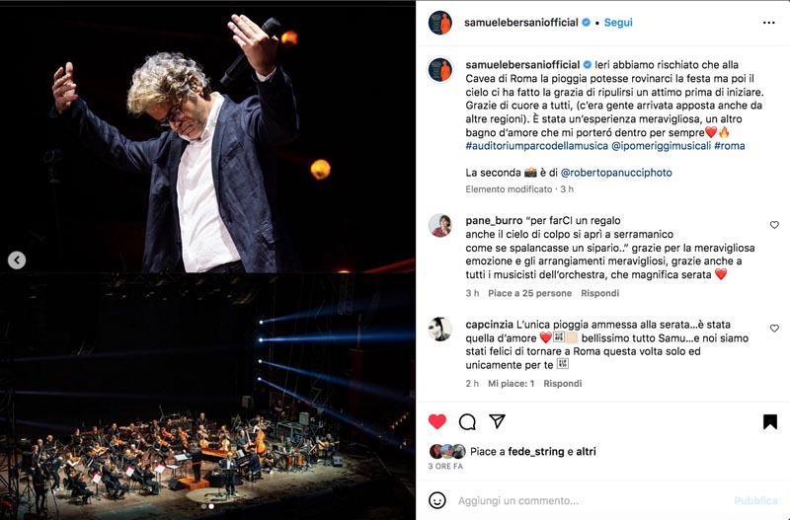Focus the Aggiungi un commento field
Screen dimensions: 790x520
point(590,501)
